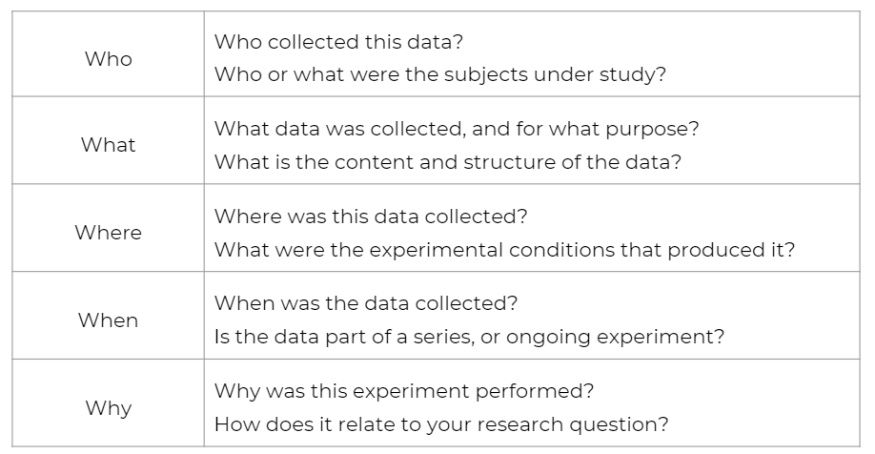
Task: Click the word 'purpose?' in What row
Action: pyautogui.click(x=652, y=130)
